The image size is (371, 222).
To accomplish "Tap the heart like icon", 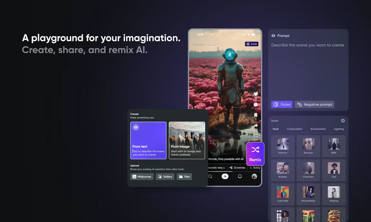I will pos(255,94).
